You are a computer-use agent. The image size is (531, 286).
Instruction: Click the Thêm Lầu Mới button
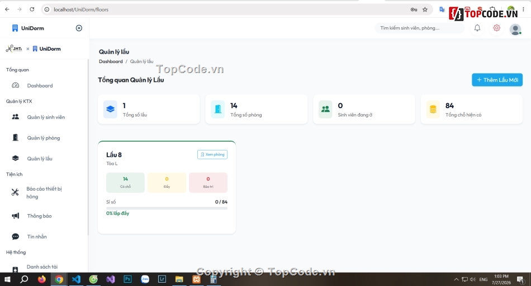[x=497, y=80]
